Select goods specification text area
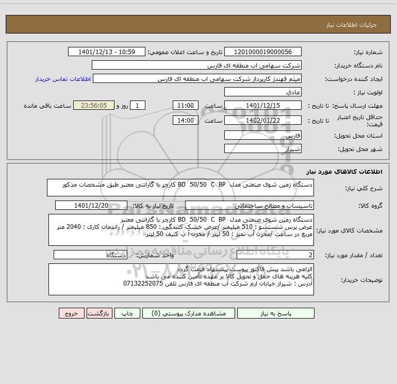 [x=181, y=230]
